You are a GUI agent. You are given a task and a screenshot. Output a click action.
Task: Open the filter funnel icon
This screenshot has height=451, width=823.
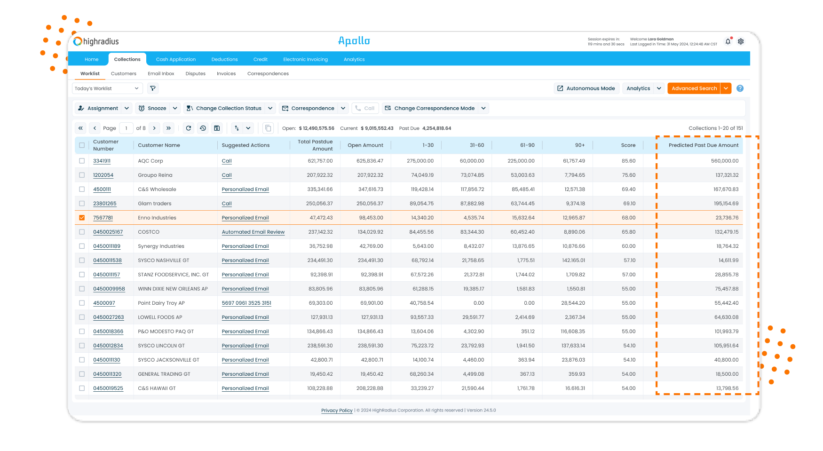click(153, 88)
